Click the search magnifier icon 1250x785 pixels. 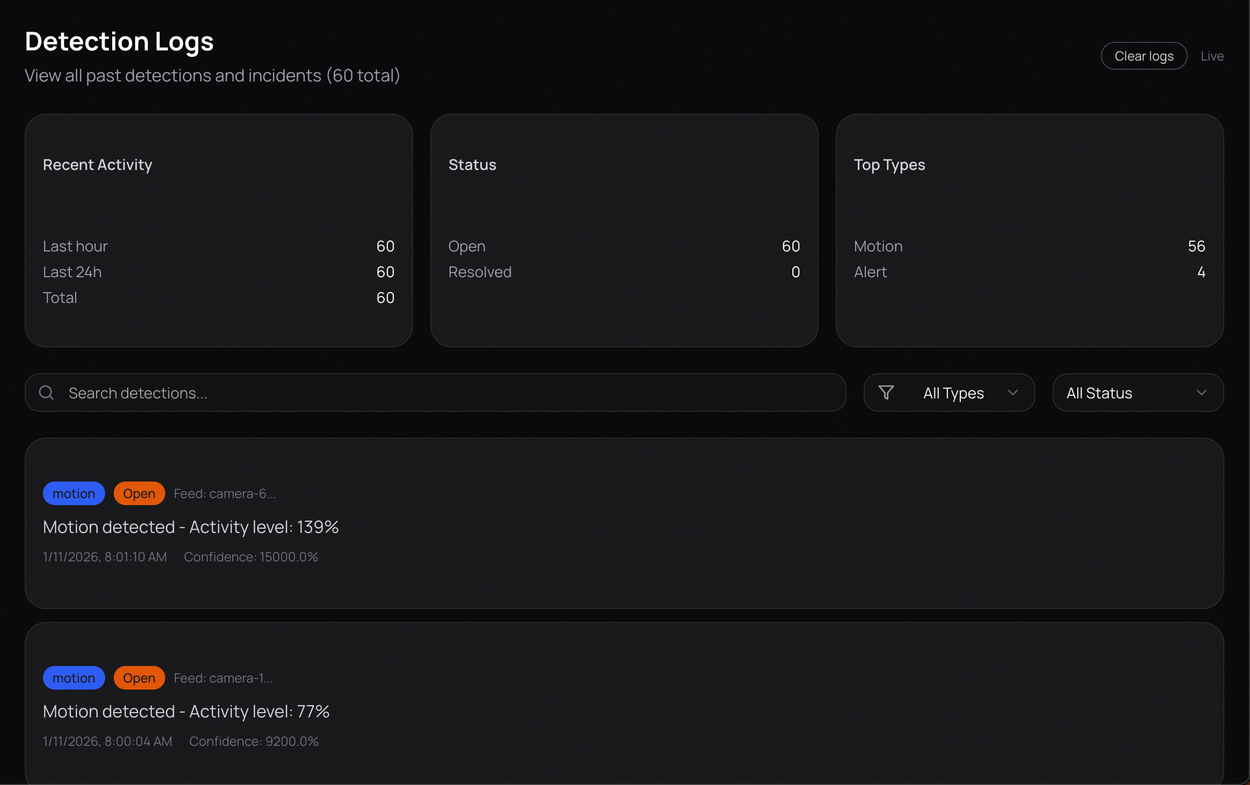coord(47,392)
